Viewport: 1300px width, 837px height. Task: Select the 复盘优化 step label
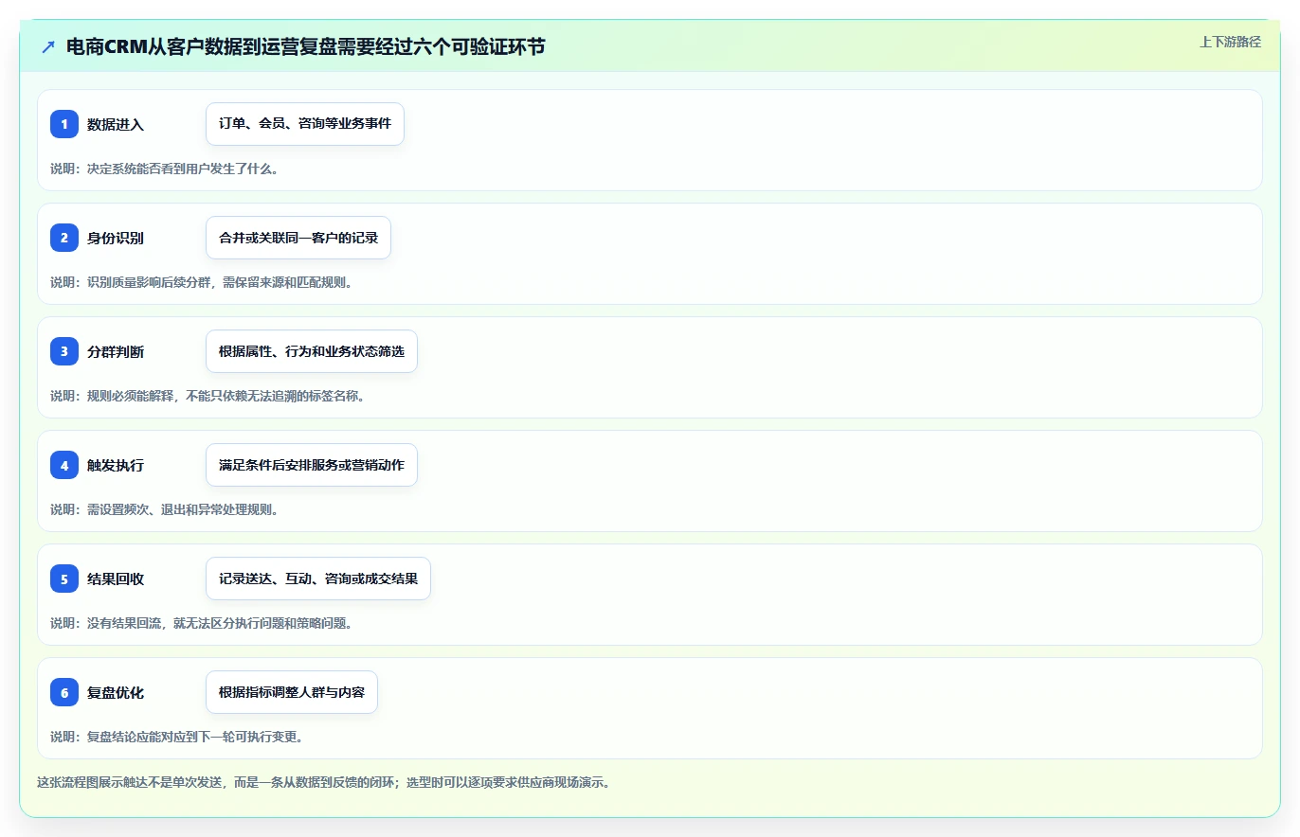(116, 692)
